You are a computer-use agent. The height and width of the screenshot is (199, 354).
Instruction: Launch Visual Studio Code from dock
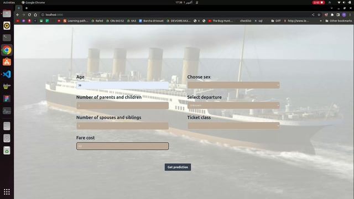click(x=7, y=74)
